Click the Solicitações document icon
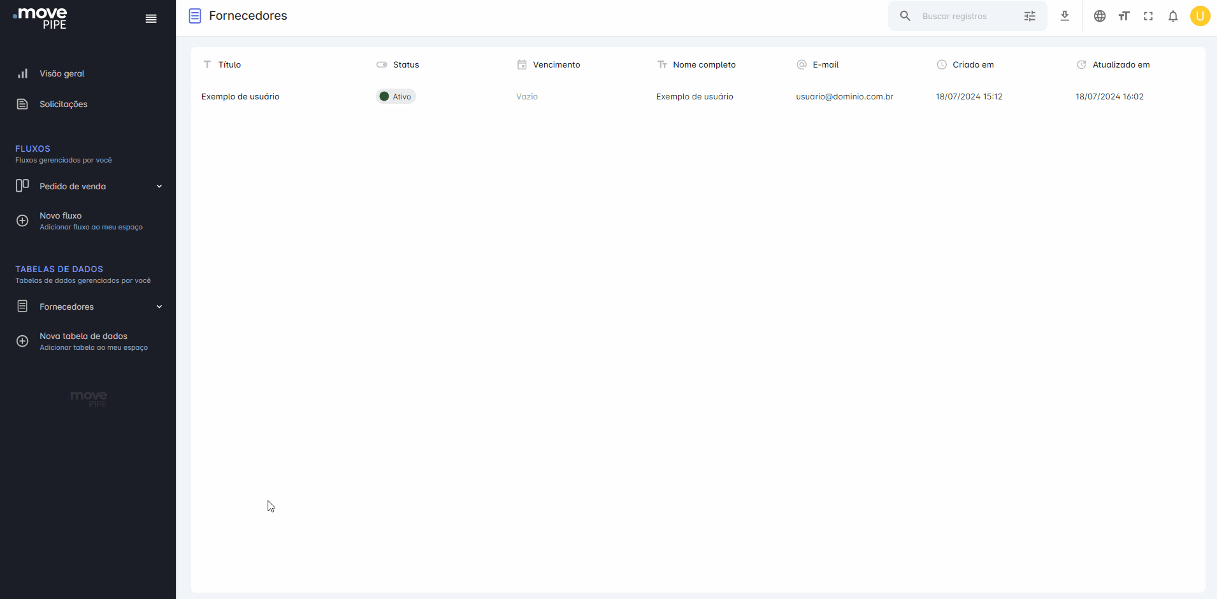 point(22,104)
